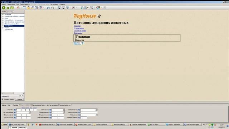Open the Проект menu
This screenshot has width=229, height=129.
(4, 4)
